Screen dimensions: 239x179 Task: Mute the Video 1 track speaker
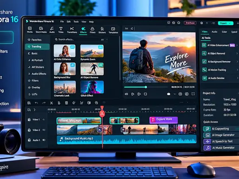pos(44,120)
